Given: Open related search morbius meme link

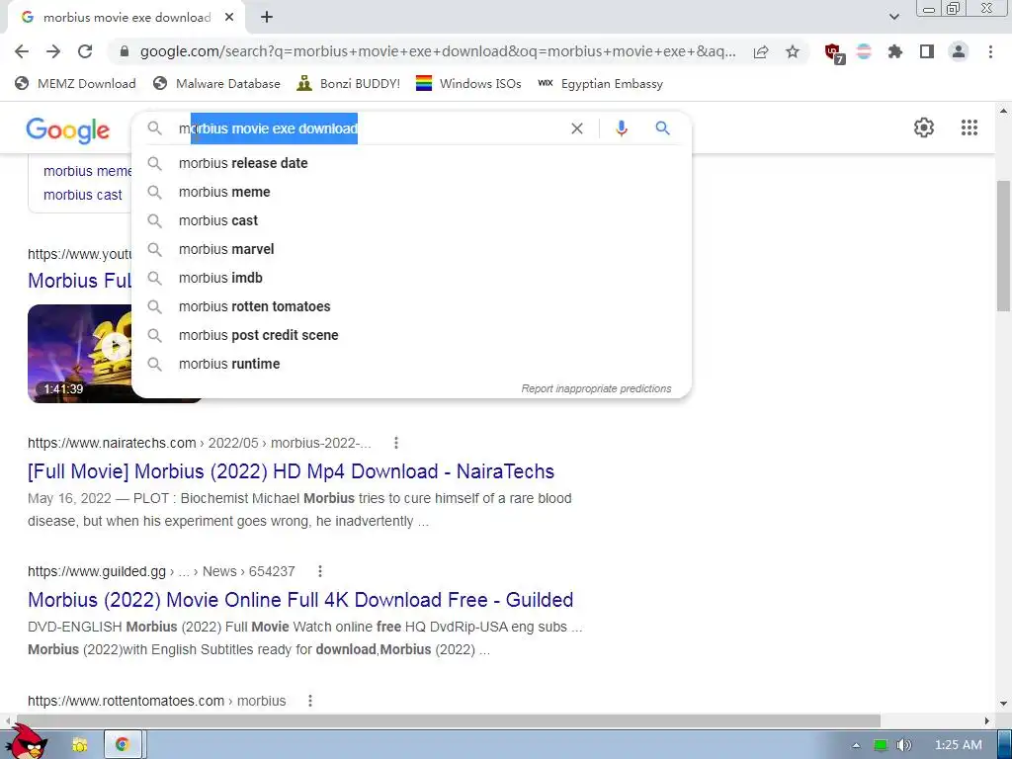Looking at the screenshot, I should tap(87, 171).
